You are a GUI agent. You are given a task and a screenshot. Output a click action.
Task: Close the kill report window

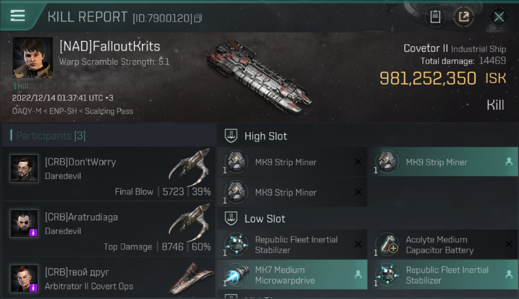pyautogui.click(x=499, y=17)
